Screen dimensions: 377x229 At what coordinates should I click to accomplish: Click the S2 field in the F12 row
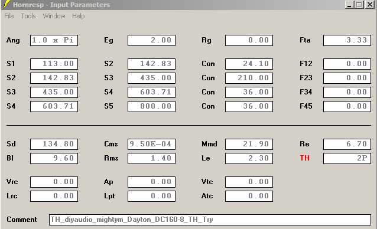[151, 64]
